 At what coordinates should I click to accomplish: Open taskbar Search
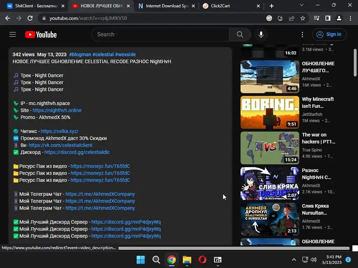point(156,260)
